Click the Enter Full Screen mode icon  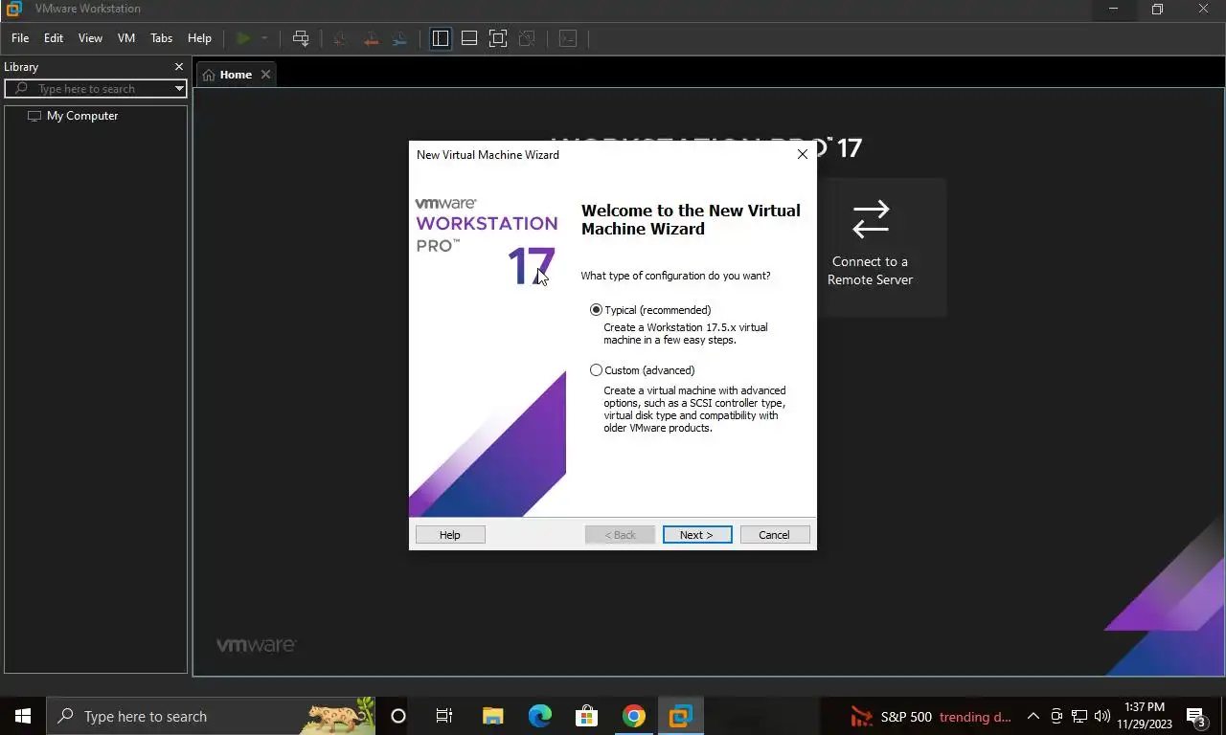[x=498, y=38]
